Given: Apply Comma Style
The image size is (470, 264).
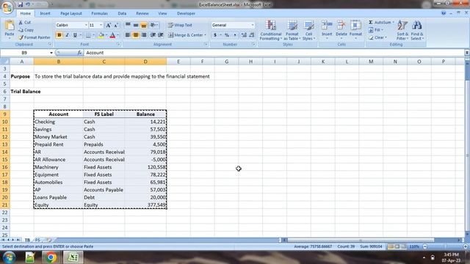Looking at the screenshot, I should coord(235,35).
